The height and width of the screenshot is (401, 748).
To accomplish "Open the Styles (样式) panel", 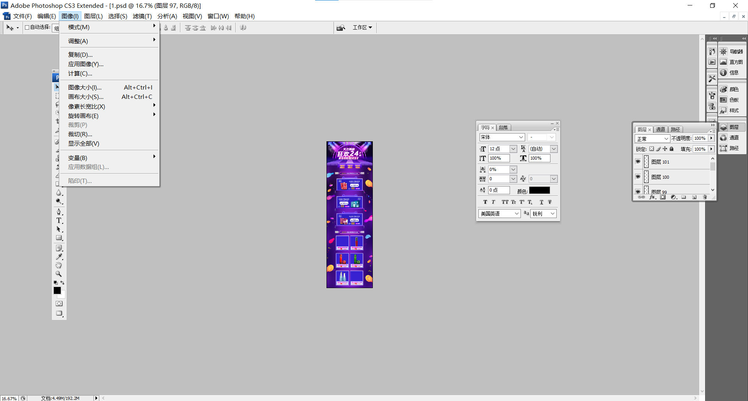I will click(732, 111).
